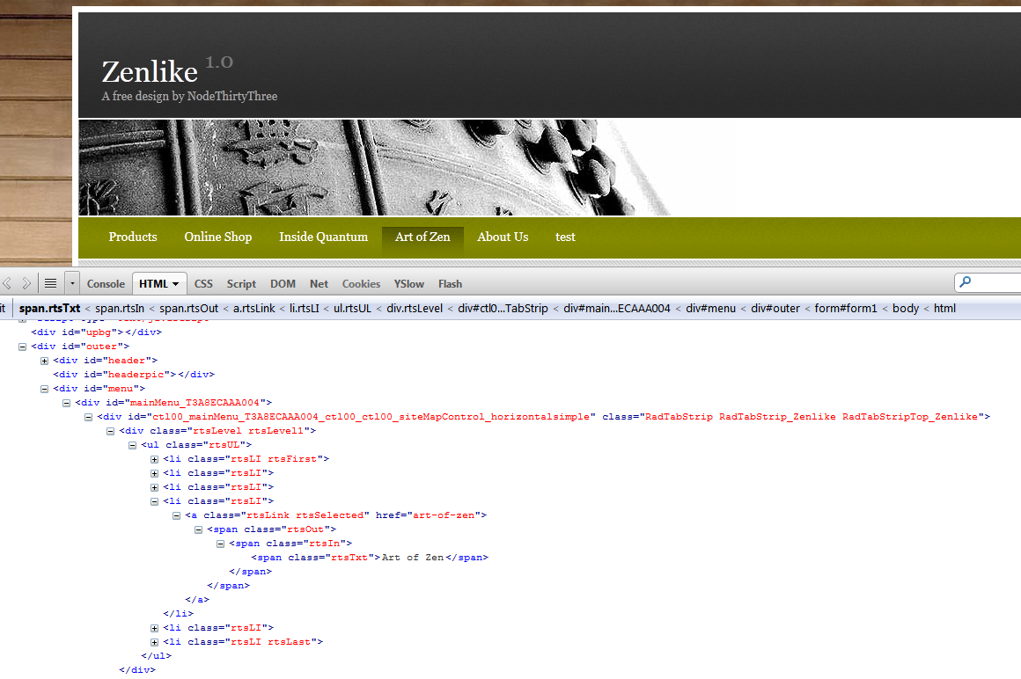Open the CSS panel
1021x679 pixels.
(x=203, y=283)
